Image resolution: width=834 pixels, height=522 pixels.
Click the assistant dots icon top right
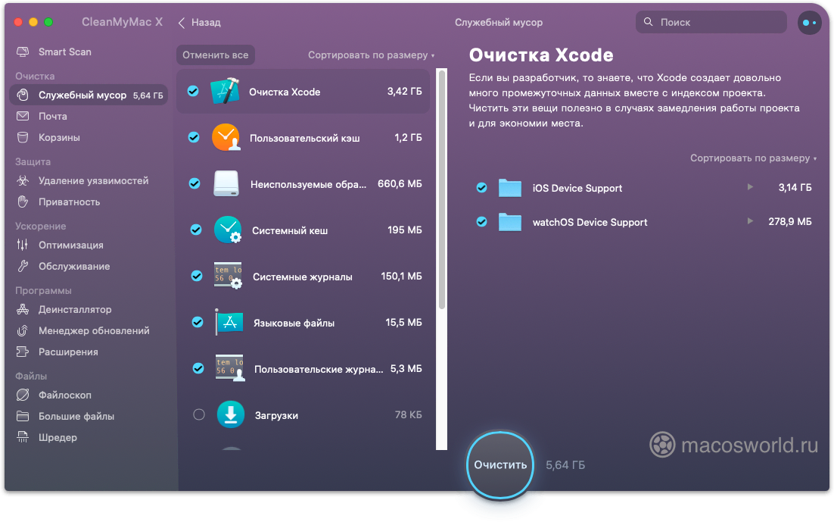click(x=808, y=23)
